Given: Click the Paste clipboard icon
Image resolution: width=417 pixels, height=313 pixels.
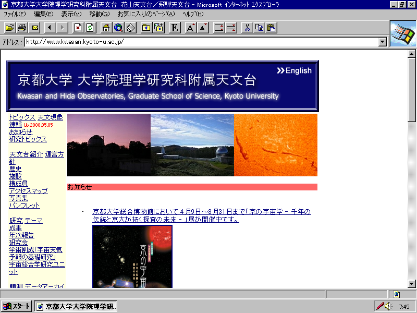Looking at the screenshot, I should tap(271, 28).
